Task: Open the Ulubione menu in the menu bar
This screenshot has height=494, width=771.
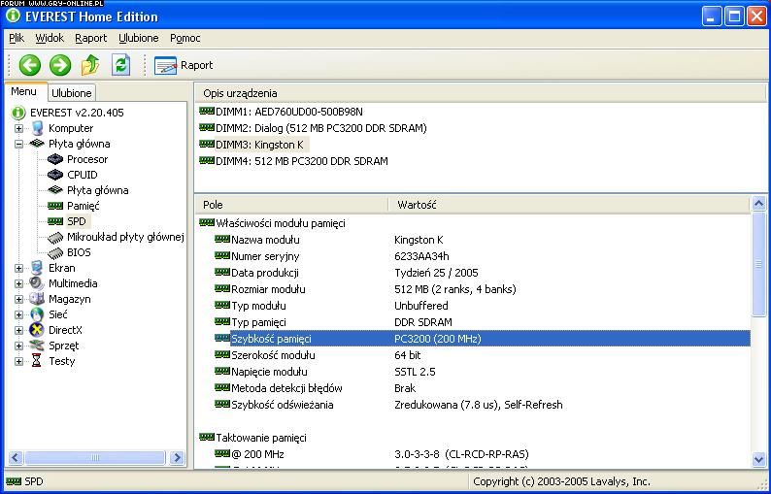Action: pyautogui.click(x=139, y=38)
